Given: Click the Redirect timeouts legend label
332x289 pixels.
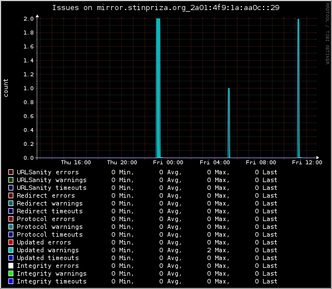Looking at the screenshot, I should click(49, 211).
